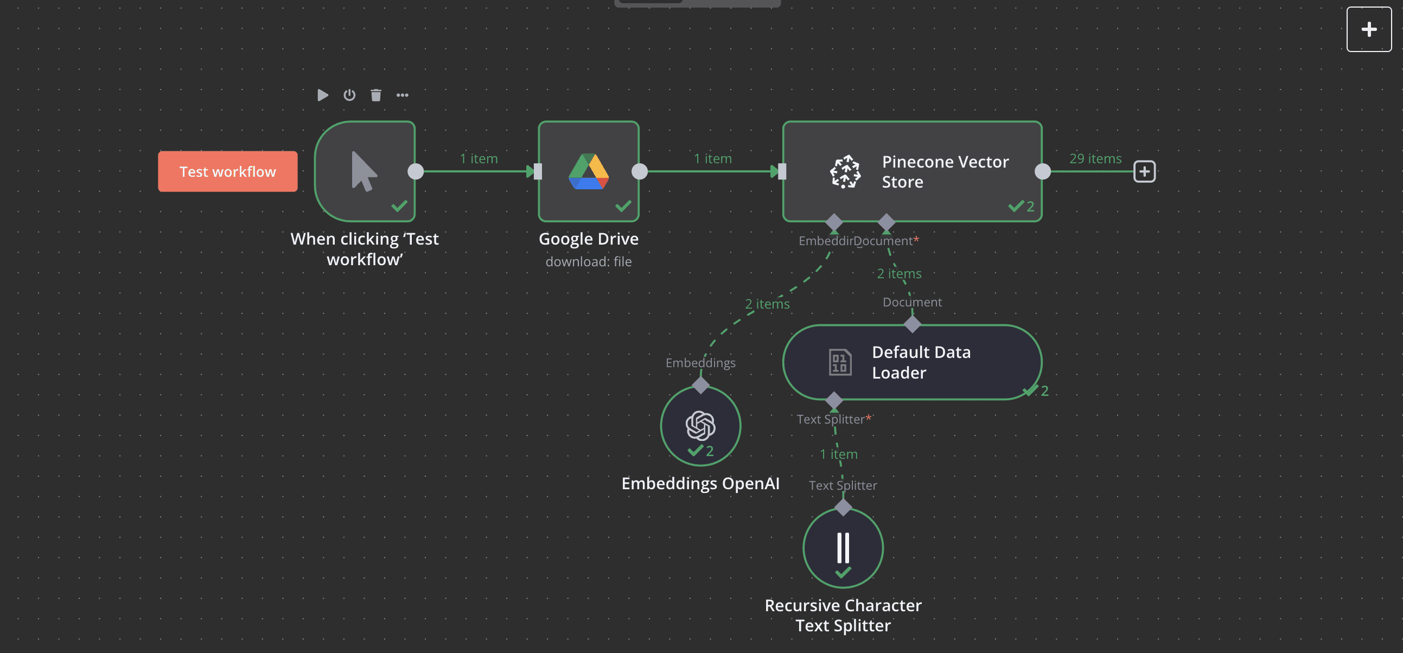
Task: Click the Default Data Loader success checkmark count
Action: 1035,390
